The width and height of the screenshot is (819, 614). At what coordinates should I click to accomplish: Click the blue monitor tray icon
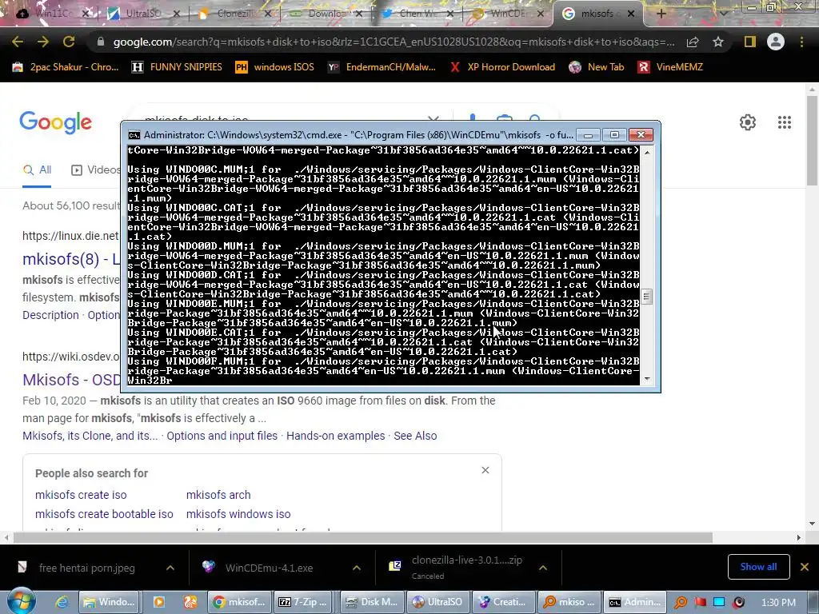(719, 603)
